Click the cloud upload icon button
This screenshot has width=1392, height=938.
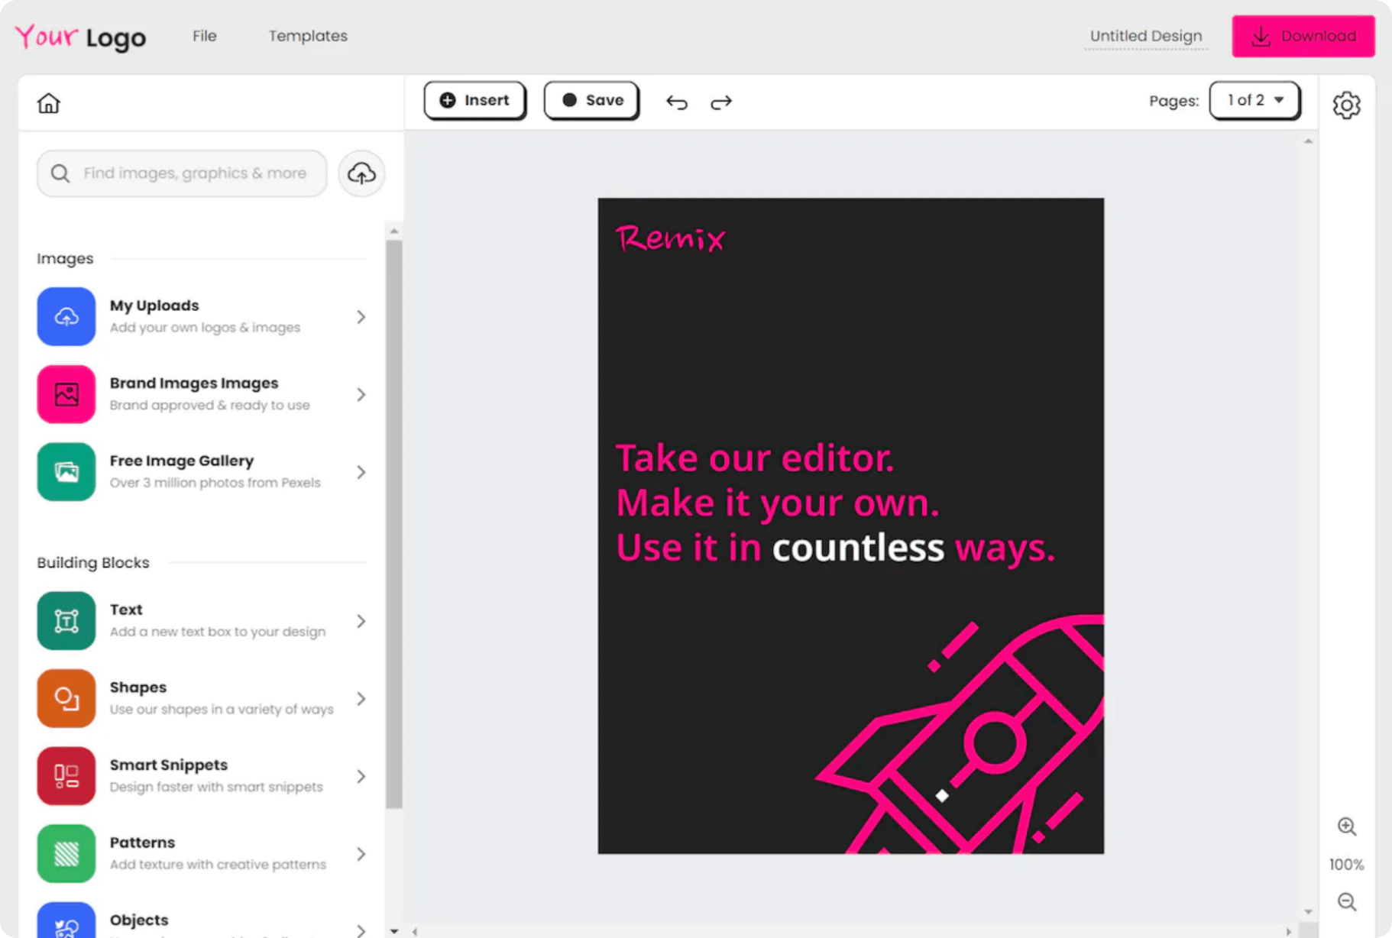tap(361, 173)
